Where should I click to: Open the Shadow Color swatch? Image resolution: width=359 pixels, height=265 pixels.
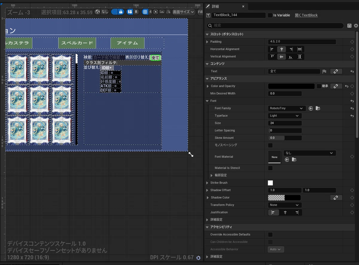tap(284, 198)
